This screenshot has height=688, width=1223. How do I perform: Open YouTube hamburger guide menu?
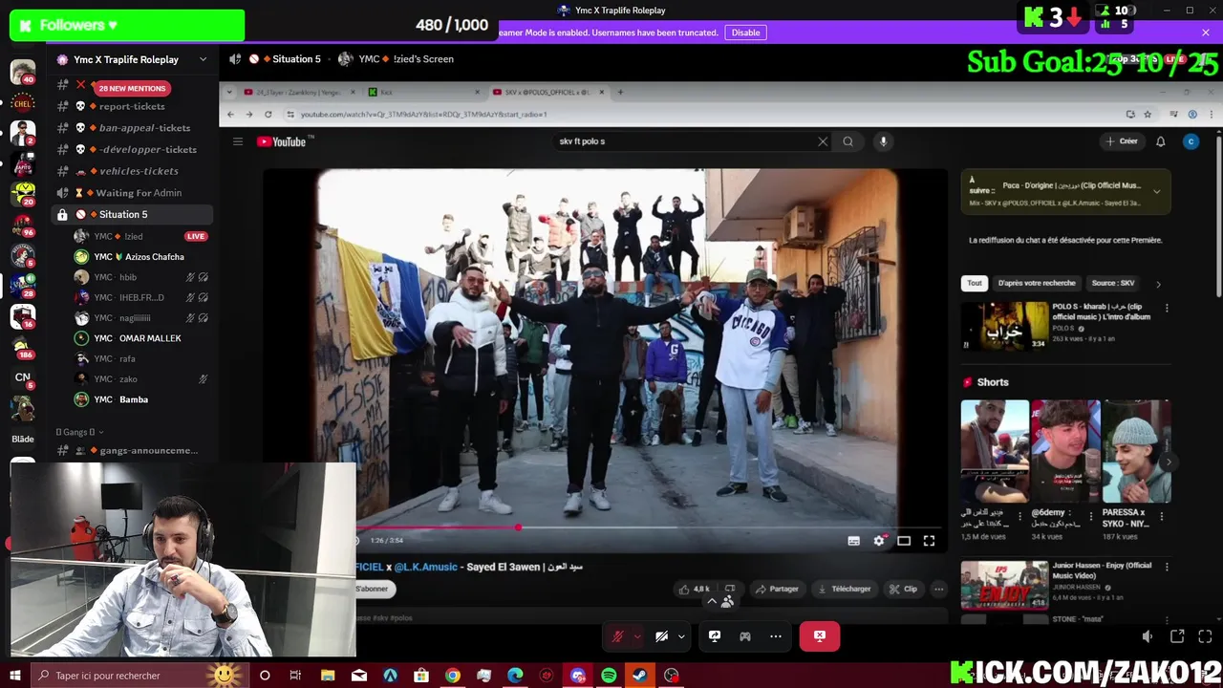[x=238, y=141]
